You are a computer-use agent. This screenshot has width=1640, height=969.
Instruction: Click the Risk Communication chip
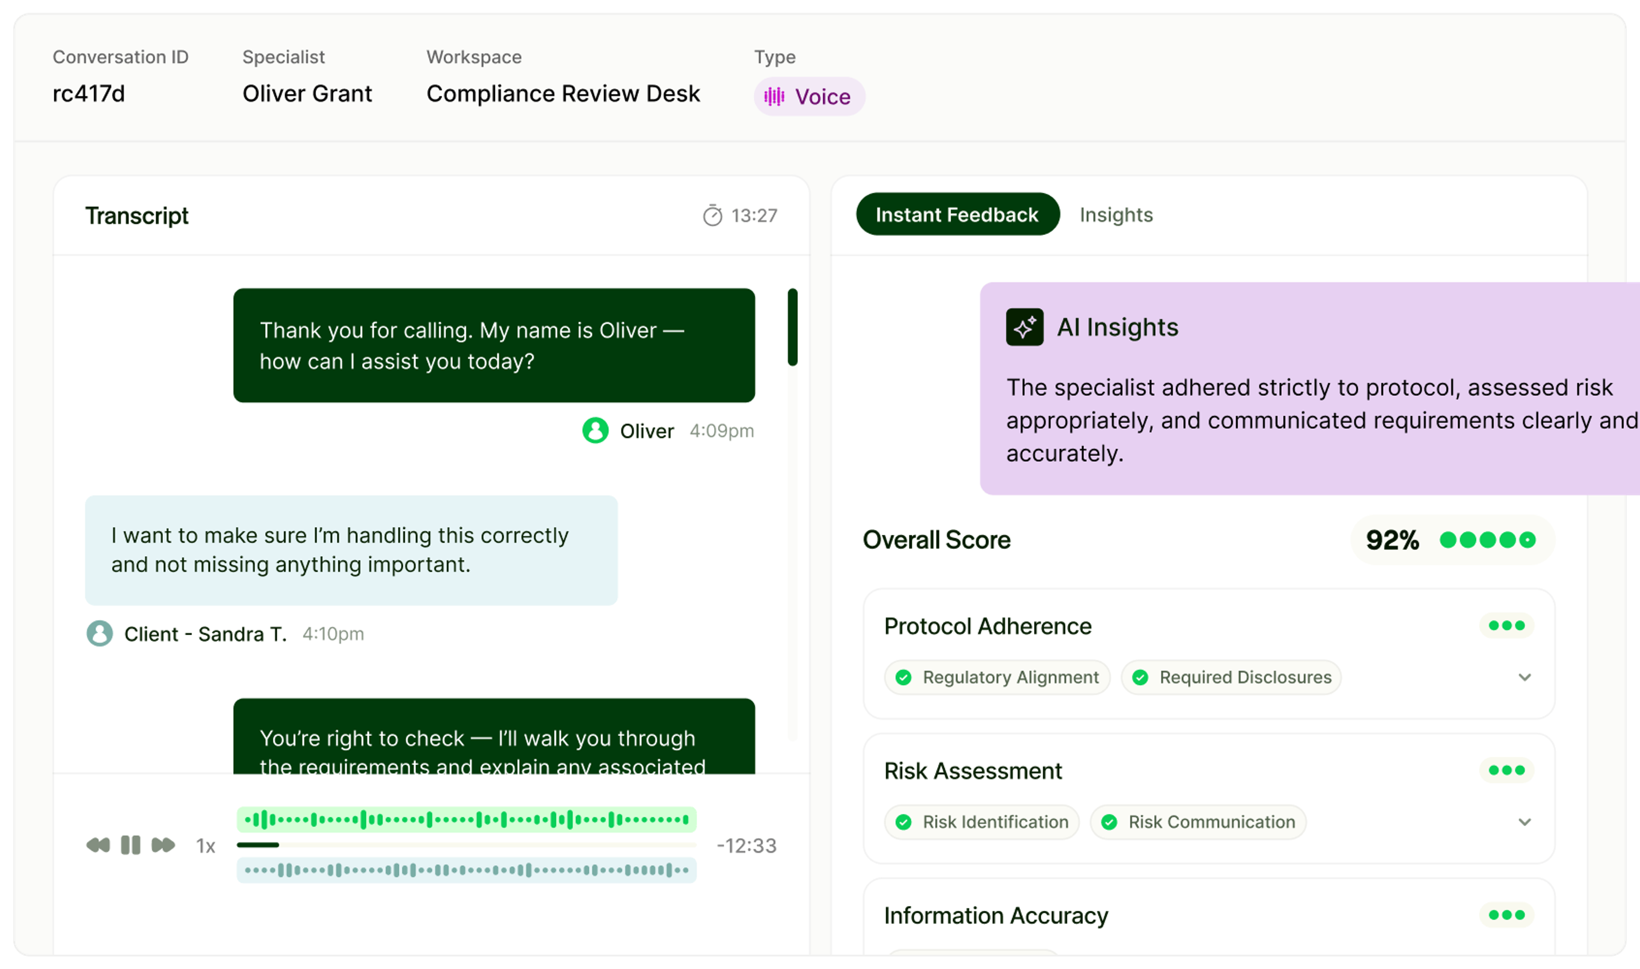tap(1198, 822)
